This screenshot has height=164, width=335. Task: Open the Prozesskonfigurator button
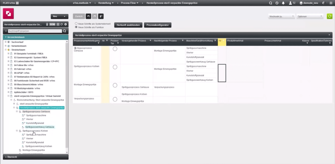pos(158,25)
